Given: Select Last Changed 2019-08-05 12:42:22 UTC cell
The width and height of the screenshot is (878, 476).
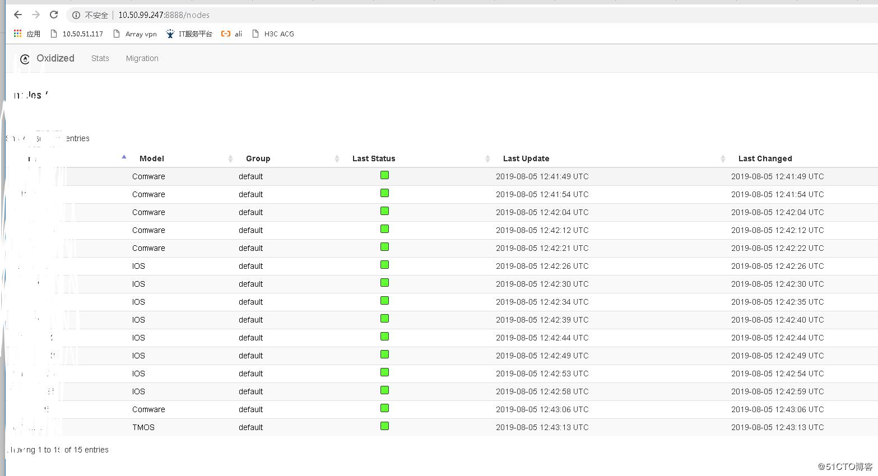Looking at the screenshot, I should coord(778,248).
